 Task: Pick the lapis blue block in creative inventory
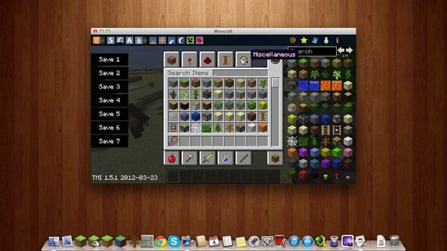[x=196, y=116]
